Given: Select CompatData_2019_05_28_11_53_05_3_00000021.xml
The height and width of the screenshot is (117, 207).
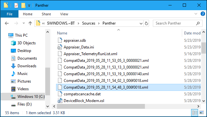Looking at the screenshot, I should tap(106, 61).
